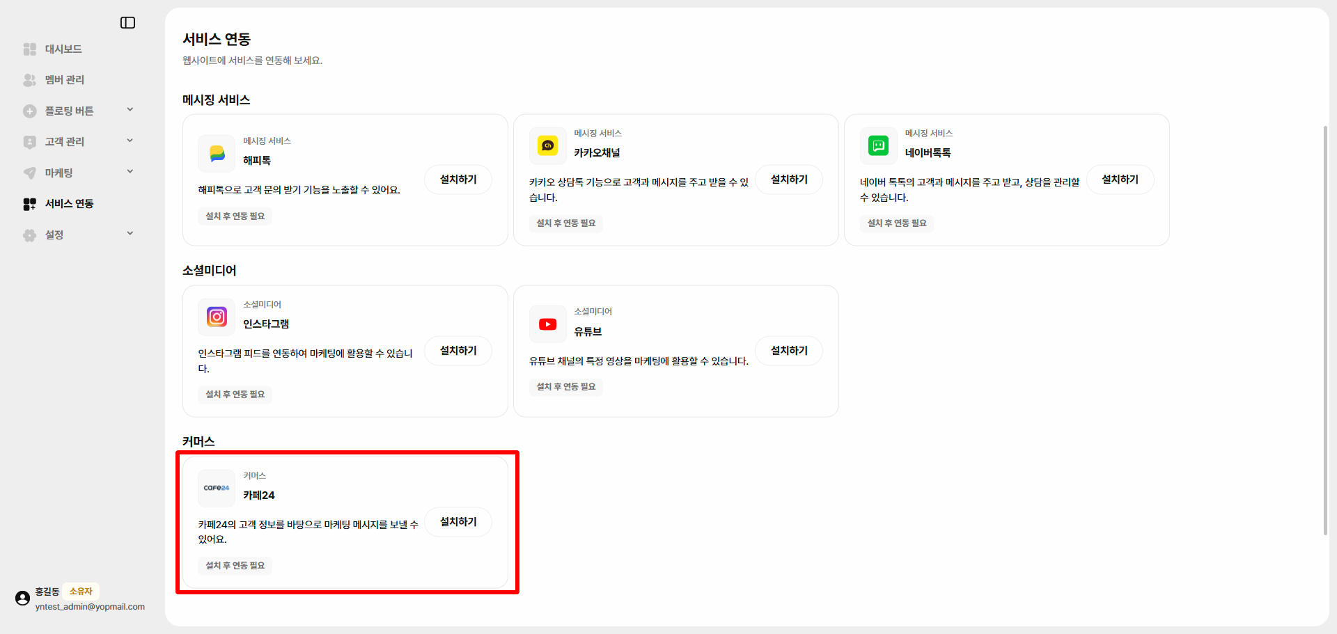The width and height of the screenshot is (1337, 634).
Task: Click the 서비스 연동 apps icon
Action: pyautogui.click(x=29, y=204)
